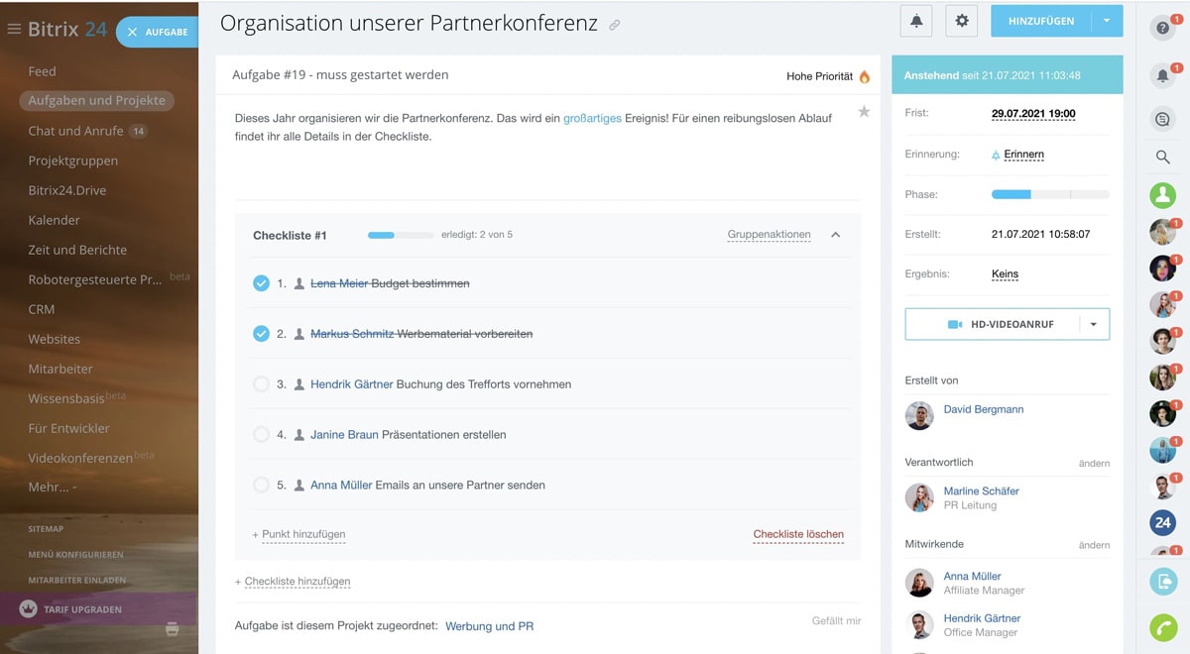Viewport: 1190px width, 654px height.
Task: Click the help question mark icon
Action: point(1162,29)
